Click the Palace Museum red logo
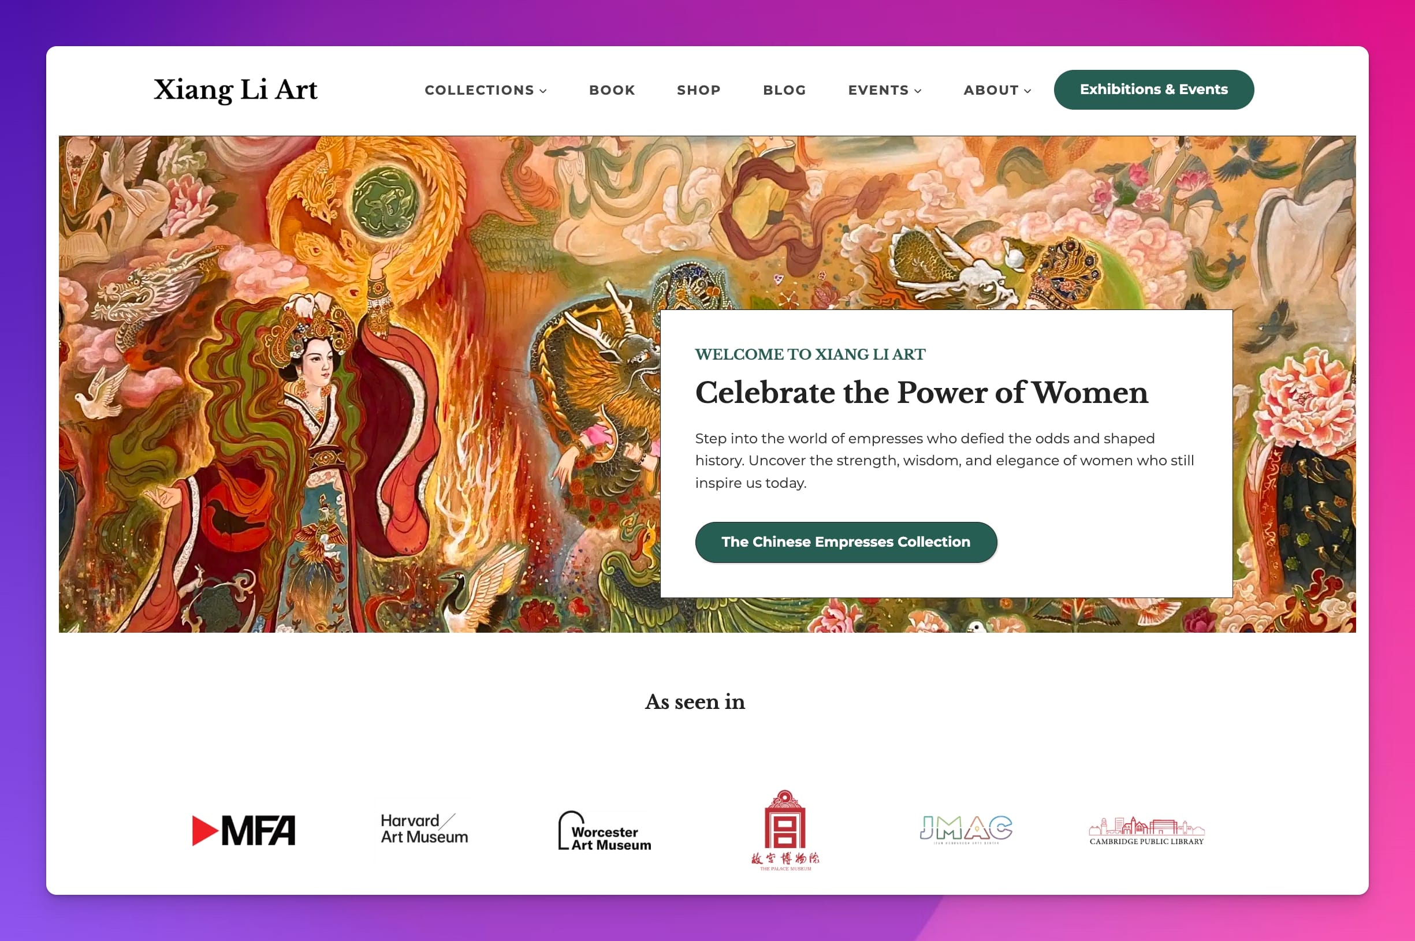Viewport: 1415px width, 941px height. 785,830
